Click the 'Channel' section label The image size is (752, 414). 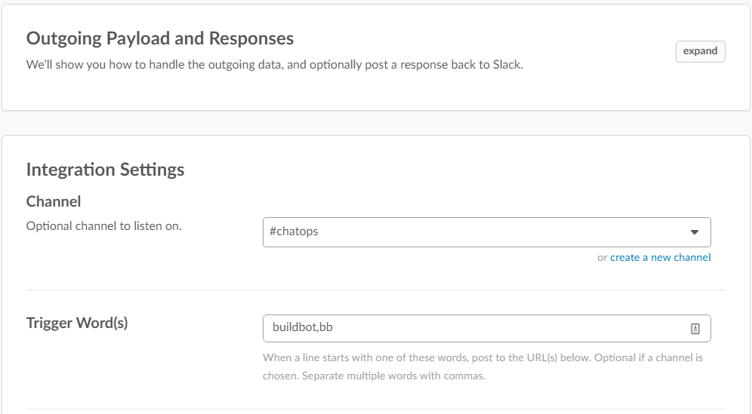click(54, 201)
